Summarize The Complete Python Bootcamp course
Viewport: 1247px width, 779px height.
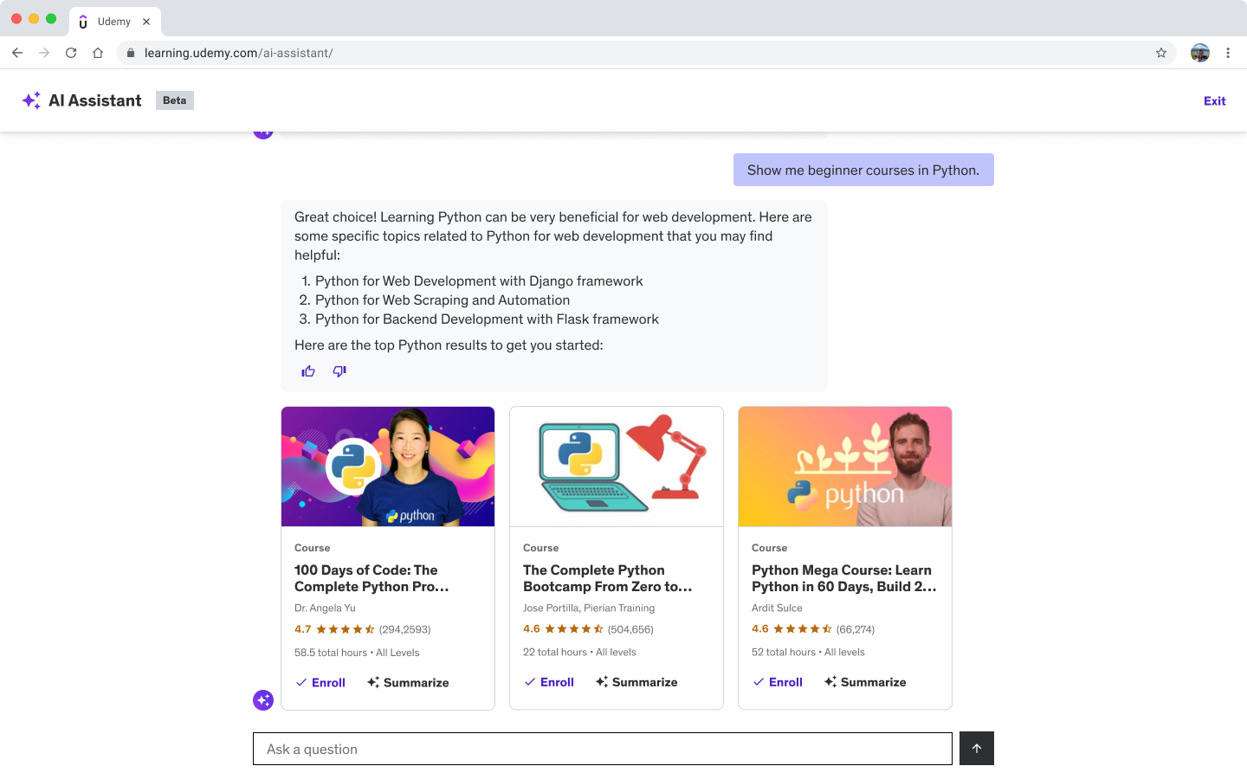coord(636,681)
